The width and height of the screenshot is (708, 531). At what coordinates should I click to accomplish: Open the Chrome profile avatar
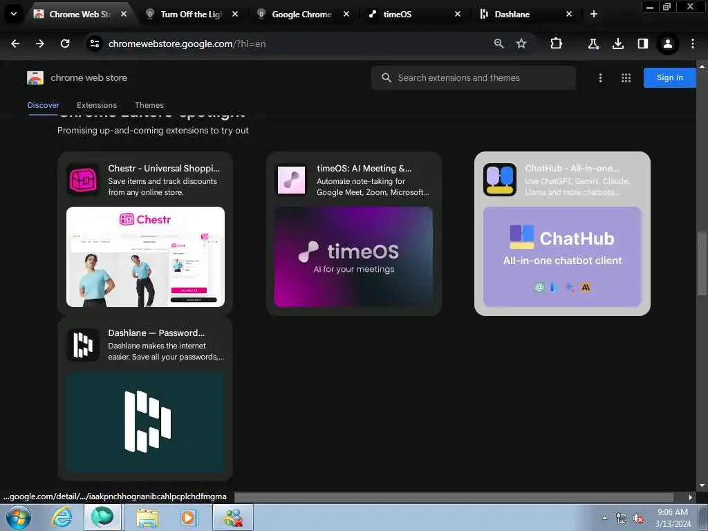pos(667,44)
